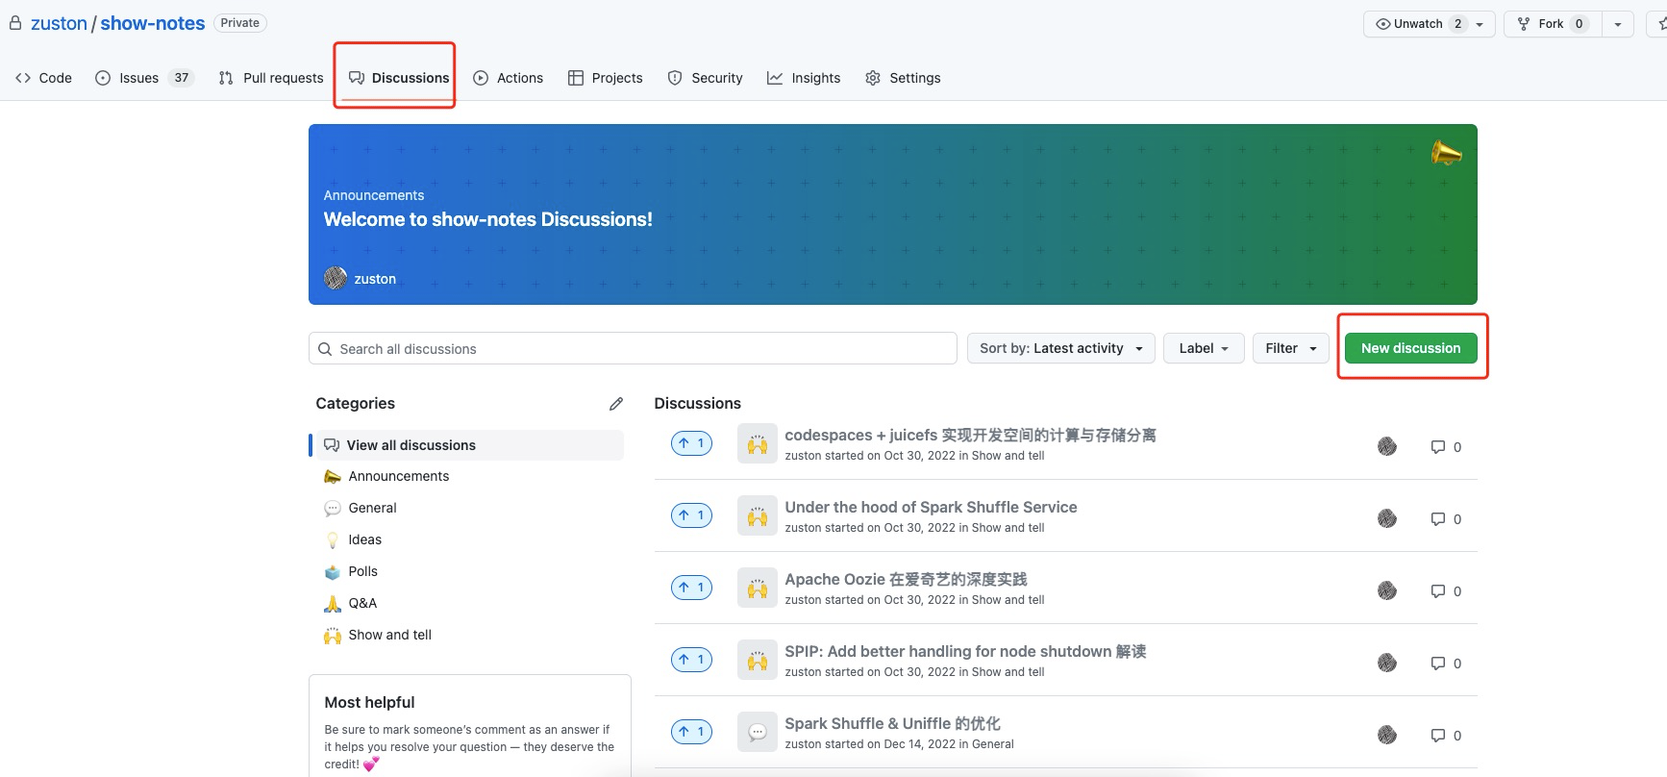Upvote Under the hood of Spark Shuffle Service
Viewport: 1667px width, 777px height.
point(691,515)
